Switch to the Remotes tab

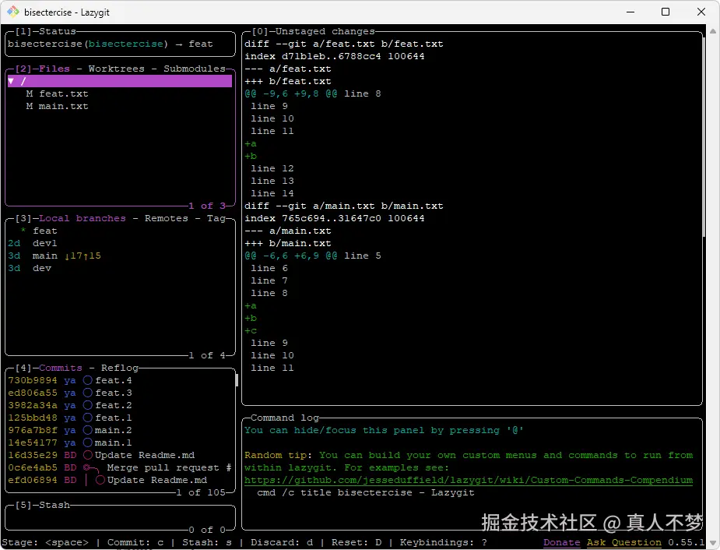166,218
